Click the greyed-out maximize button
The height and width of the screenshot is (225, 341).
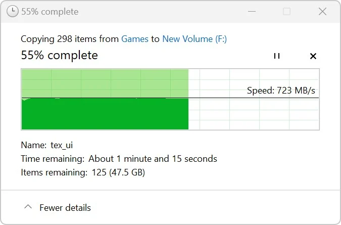tap(286, 12)
